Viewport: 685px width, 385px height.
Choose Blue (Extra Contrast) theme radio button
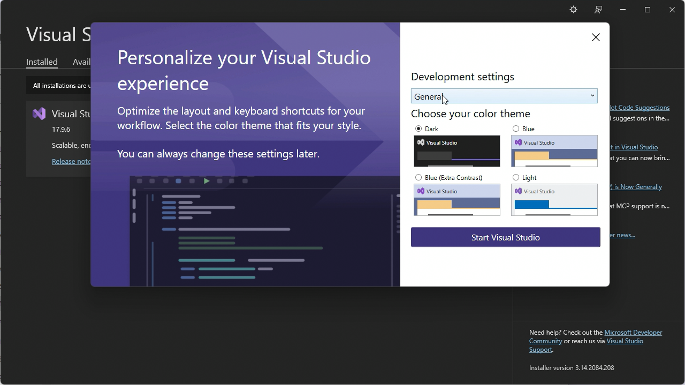click(x=418, y=177)
